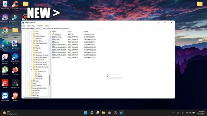This screenshot has width=207, height=116.
Task: Click the '(value not set)' data cell
Action: coord(89,34)
